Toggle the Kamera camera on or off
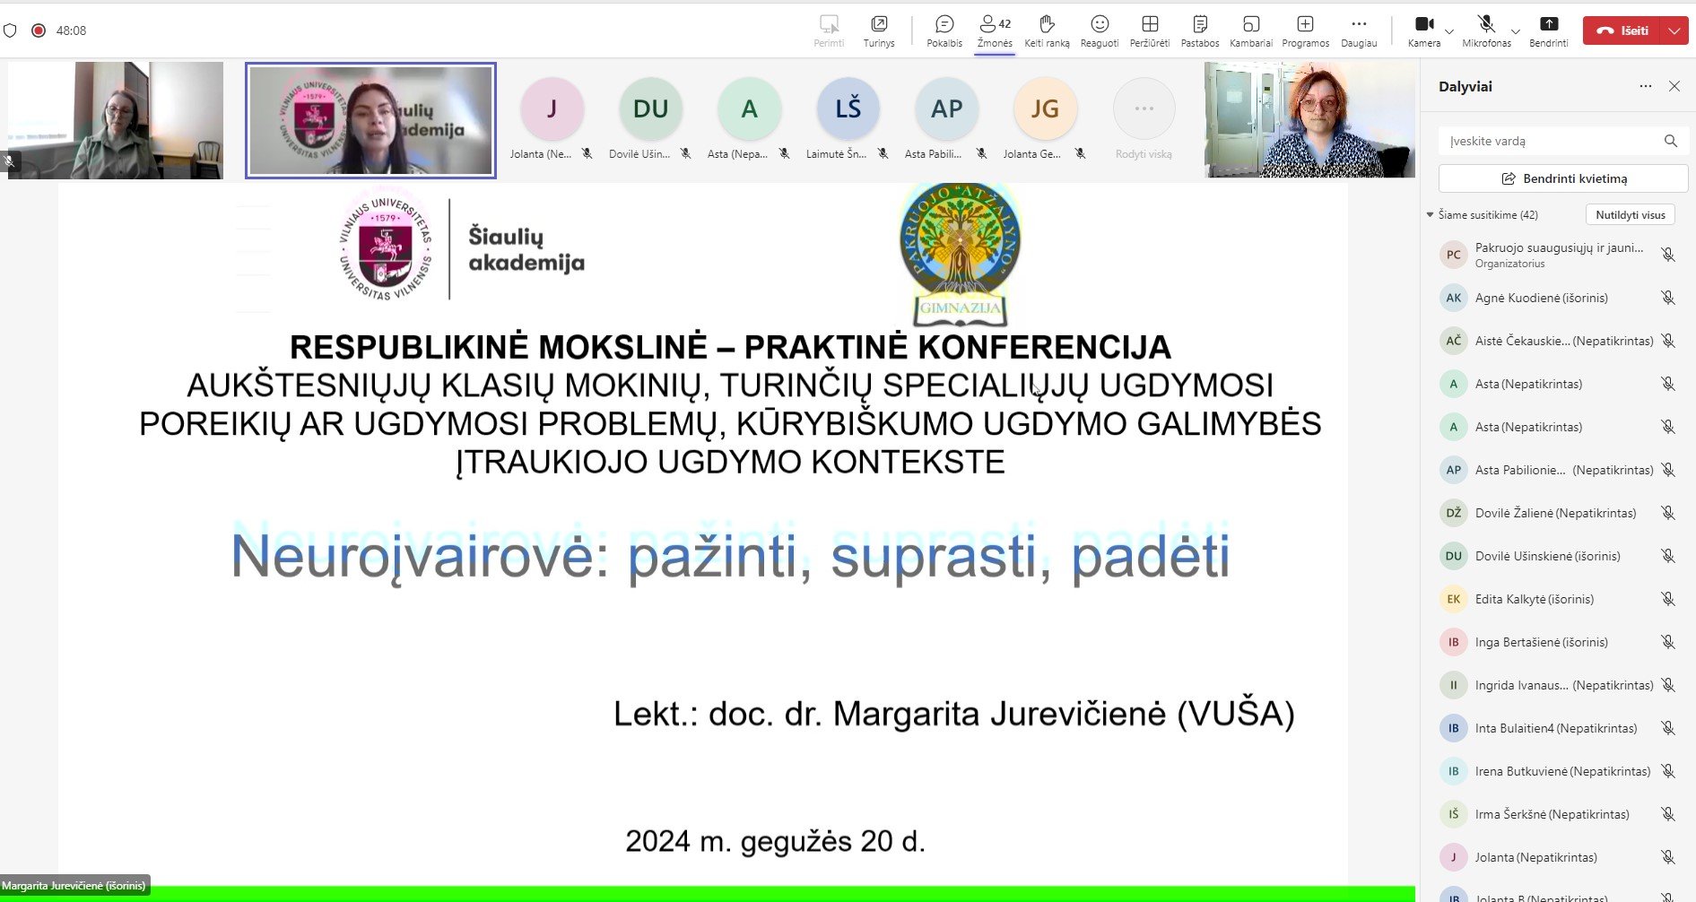 pyautogui.click(x=1423, y=24)
